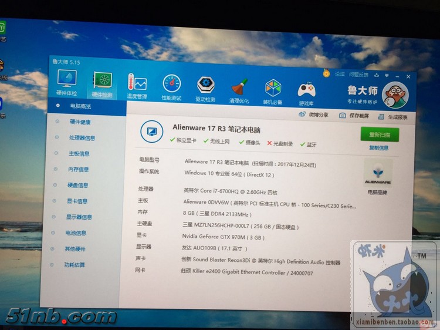Click Windows 10 专业版 64位 text
The image size is (440, 330).
tap(229, 174)
